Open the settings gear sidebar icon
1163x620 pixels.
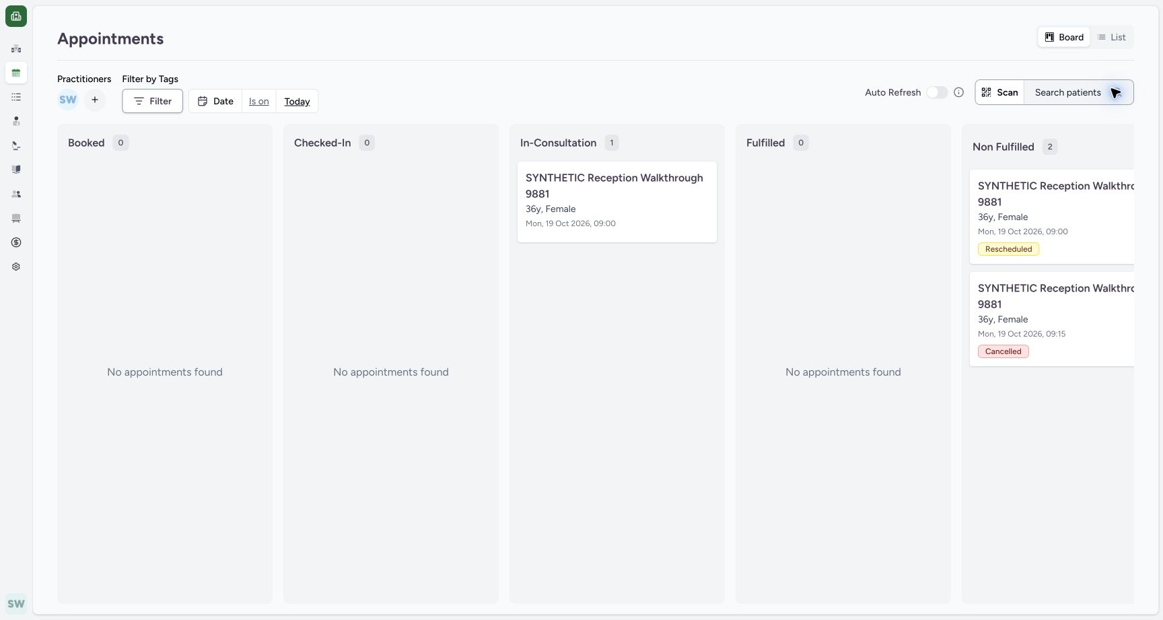point(16,267)
